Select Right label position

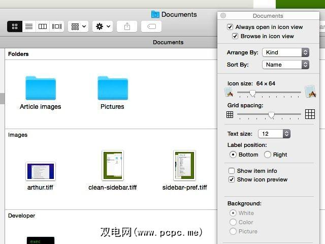pyautogui.click(x=268, y=155)
